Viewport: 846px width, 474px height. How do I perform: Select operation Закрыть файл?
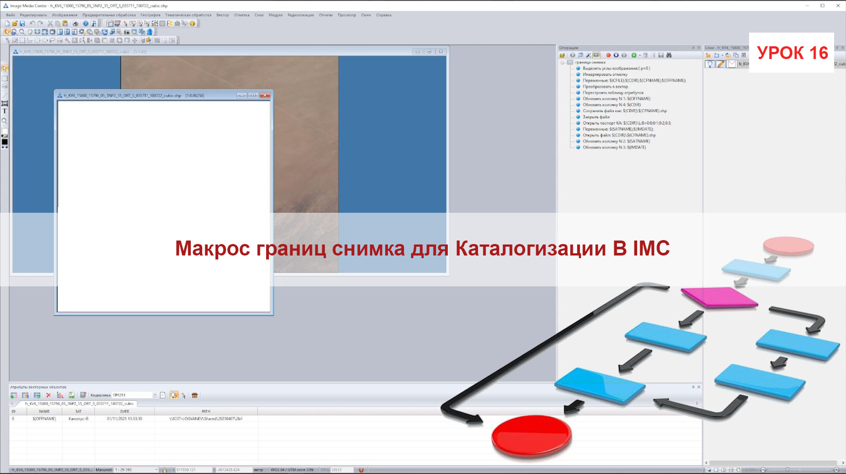[596, 117]
